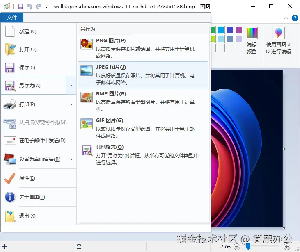Click the canvas bottom-right corner handle
This screenshot has width=300, height=252.
pos(284,228)
